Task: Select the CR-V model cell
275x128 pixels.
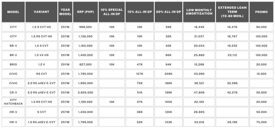Action: click(x=13, y=92)
